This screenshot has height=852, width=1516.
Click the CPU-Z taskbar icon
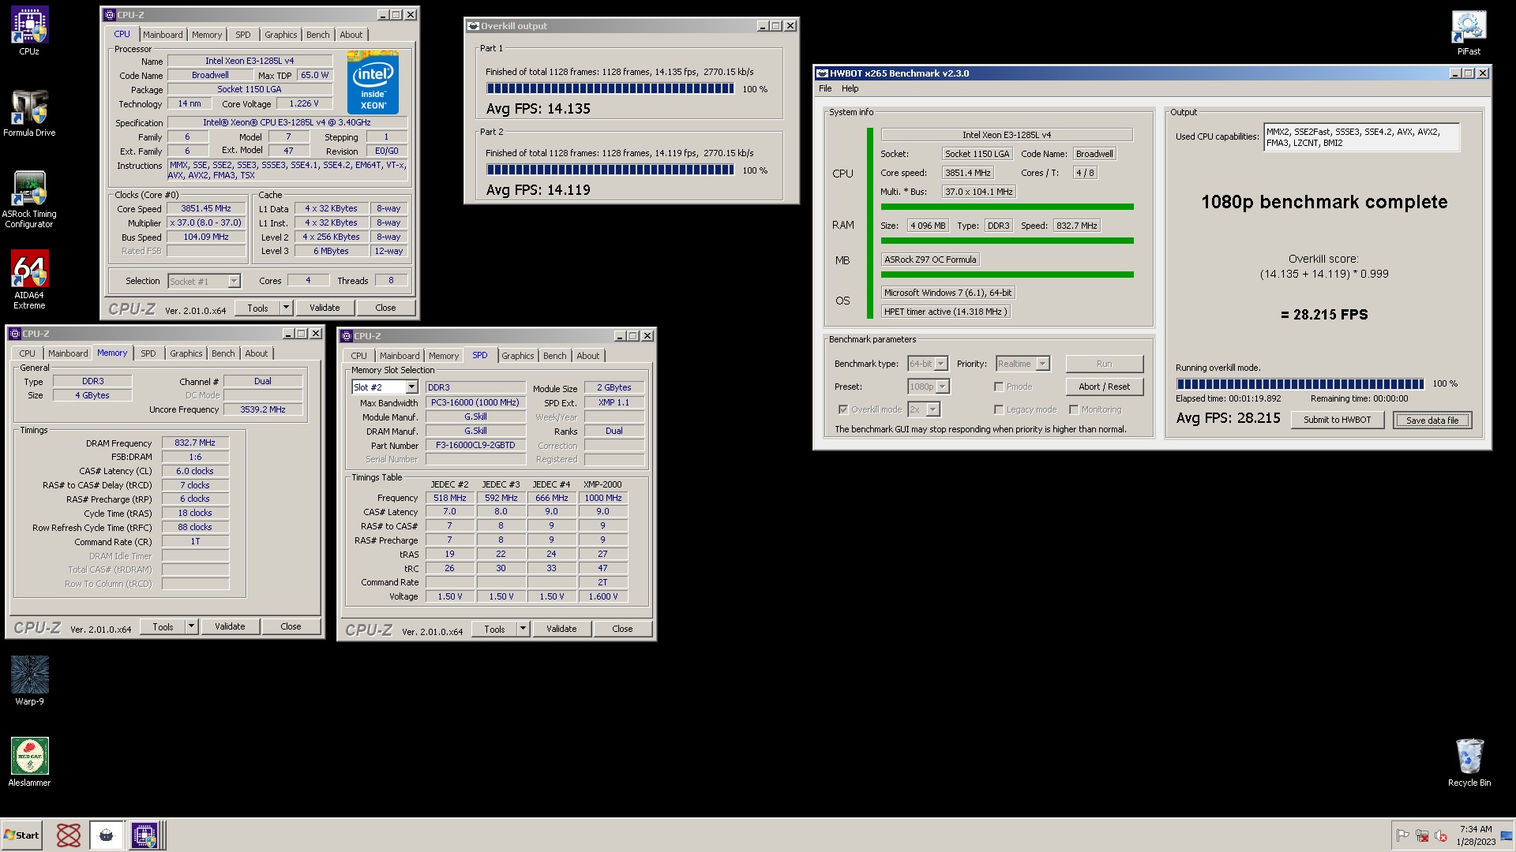click(x=145, y=835)
